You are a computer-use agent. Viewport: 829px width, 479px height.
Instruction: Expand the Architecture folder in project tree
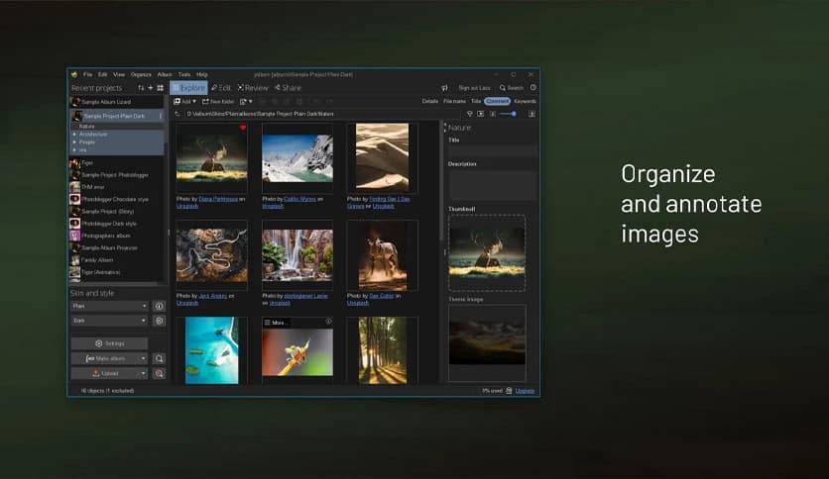[74, 134]
